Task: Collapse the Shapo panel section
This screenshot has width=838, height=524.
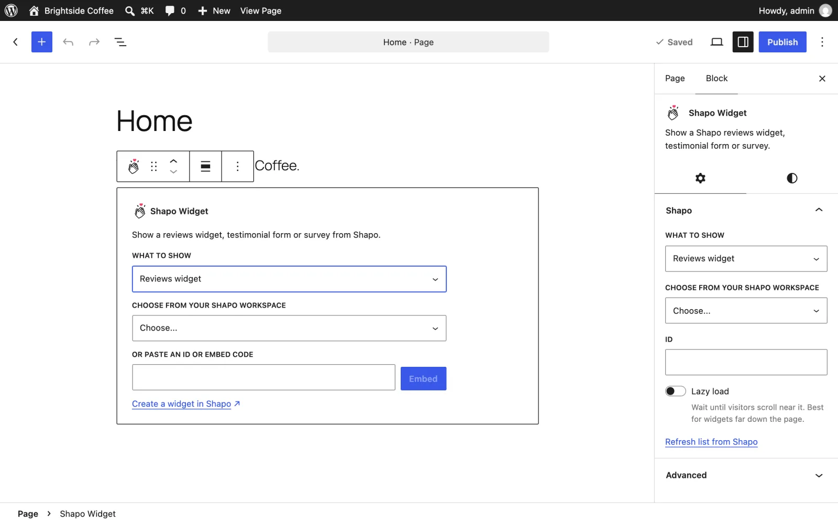Action: [x=746, y=211]
